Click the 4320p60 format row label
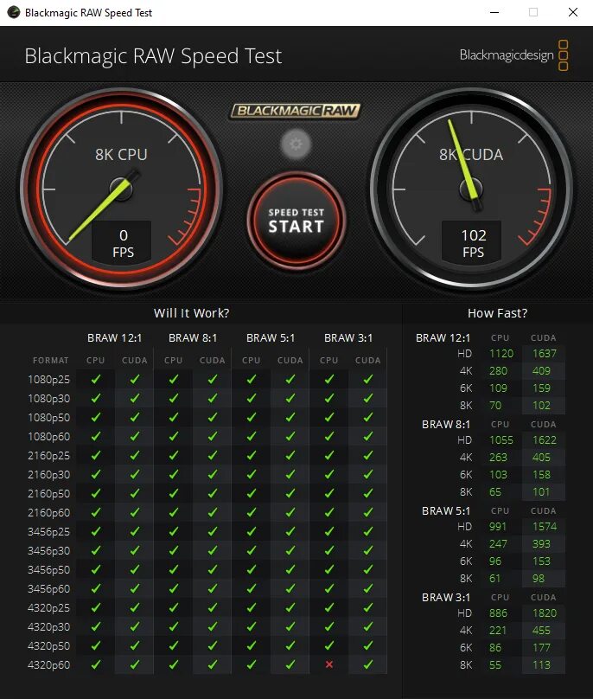593x699 pixels. click(x=48, y=665)
